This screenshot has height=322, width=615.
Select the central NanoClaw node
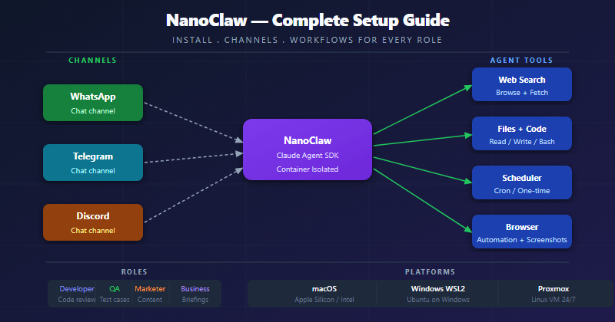click(x=307, y=149)
